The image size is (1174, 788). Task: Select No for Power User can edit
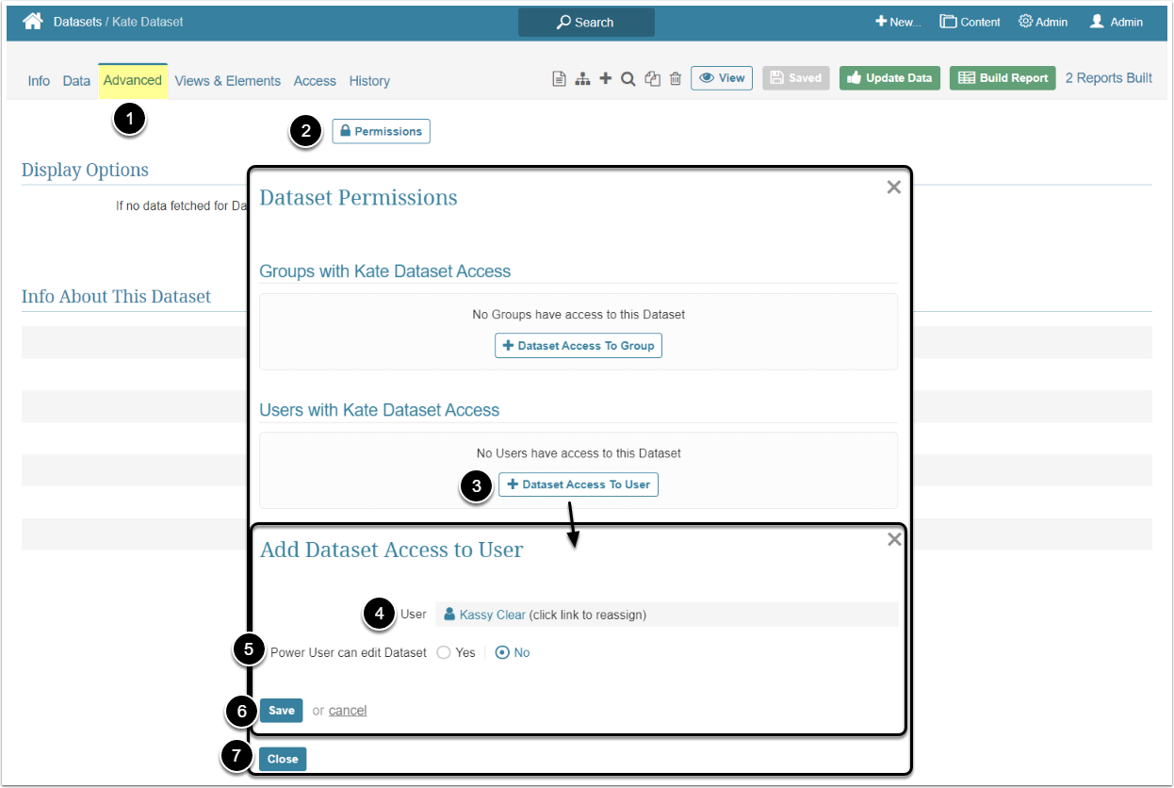502,652
